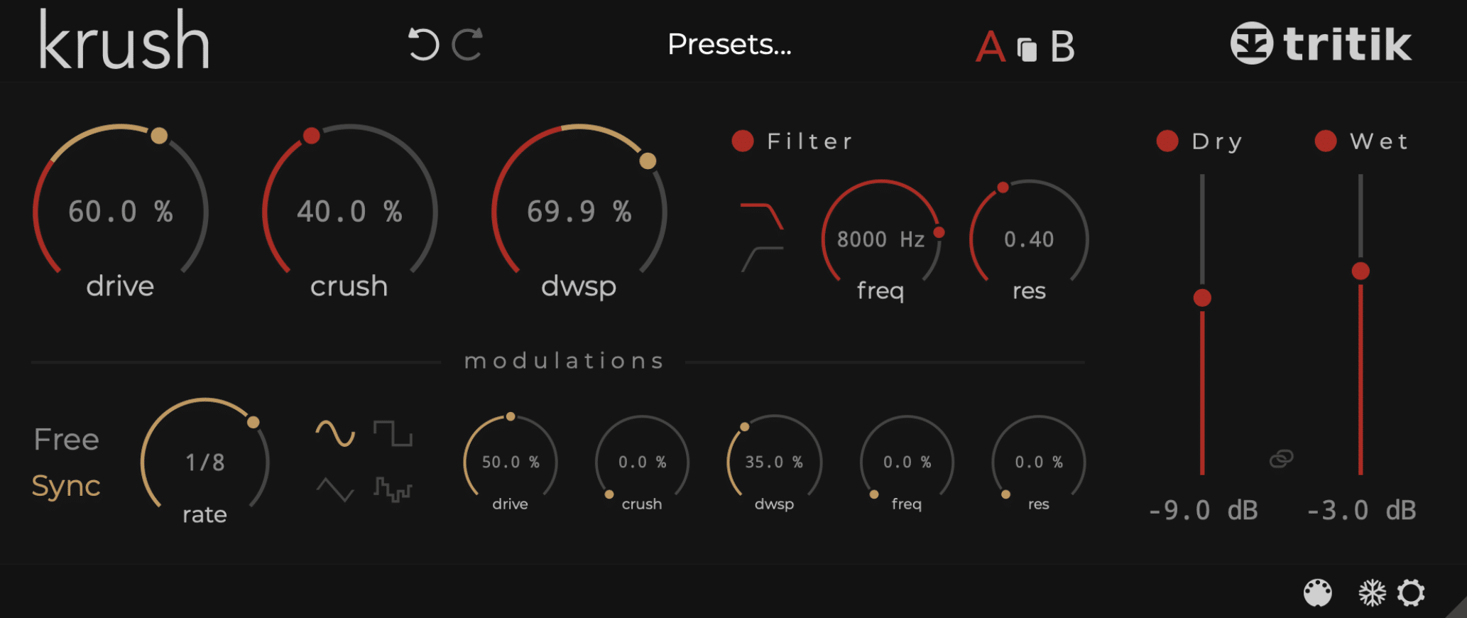Toggle the Wet signal on/off
1467x618 pixels.
pyautogui.click(x=1326, y=141)
